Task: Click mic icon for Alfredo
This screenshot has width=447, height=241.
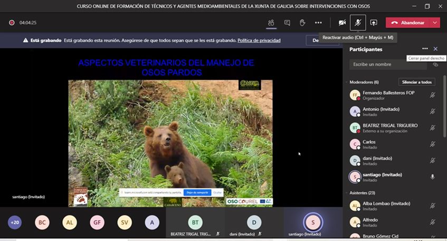Action: click(432, 222)
